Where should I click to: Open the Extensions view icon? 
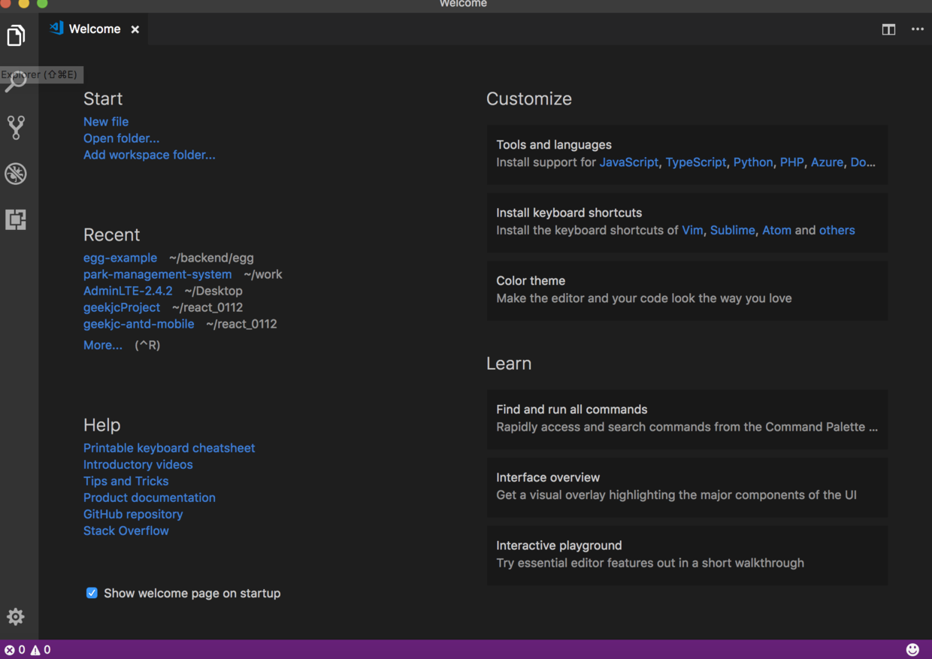coord(16,219)
